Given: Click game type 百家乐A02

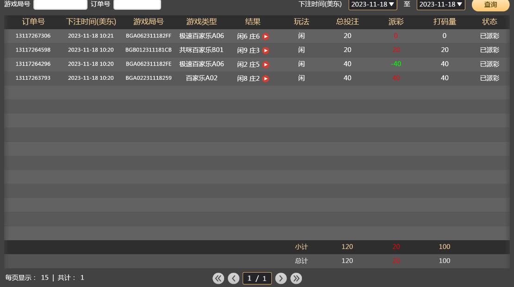Looking at the screenshot, I should coord(201,78).
